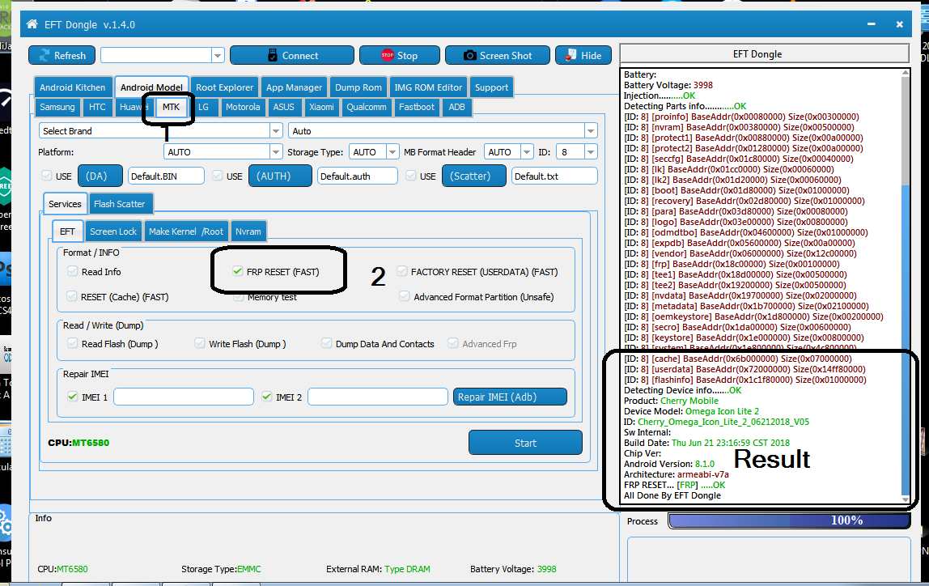Open Make Kernel /Root tab
The width and height of the screenshot is (929, 586).
click(186, 231)
